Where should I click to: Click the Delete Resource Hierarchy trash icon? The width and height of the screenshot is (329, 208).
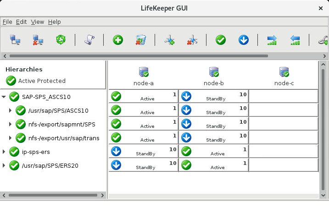tap(141, 40)
